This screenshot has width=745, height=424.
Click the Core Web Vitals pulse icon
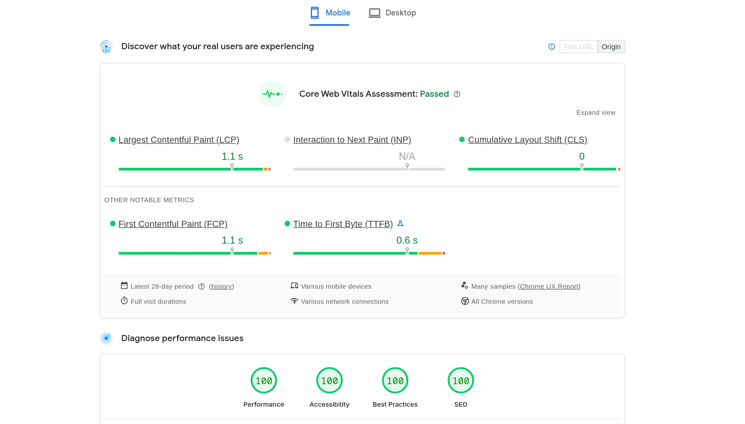click(x=272, y=94)
